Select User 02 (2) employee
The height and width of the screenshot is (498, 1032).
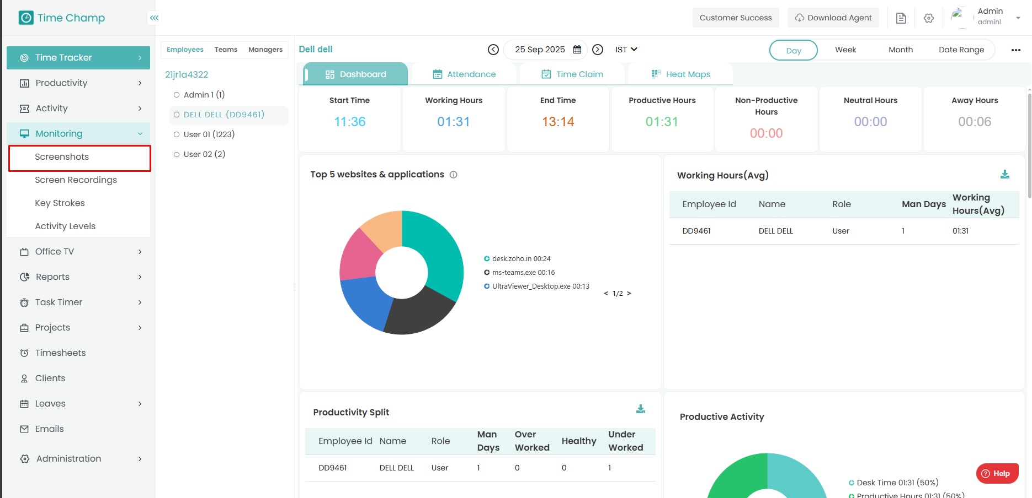click(177, 154)
